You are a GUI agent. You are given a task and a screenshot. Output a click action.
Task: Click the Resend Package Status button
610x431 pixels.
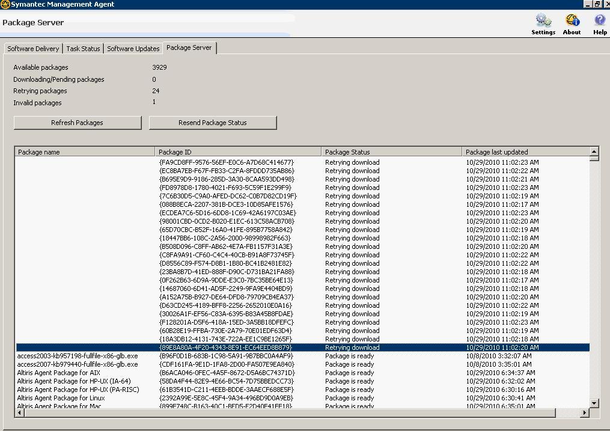(x=213, y=123)
